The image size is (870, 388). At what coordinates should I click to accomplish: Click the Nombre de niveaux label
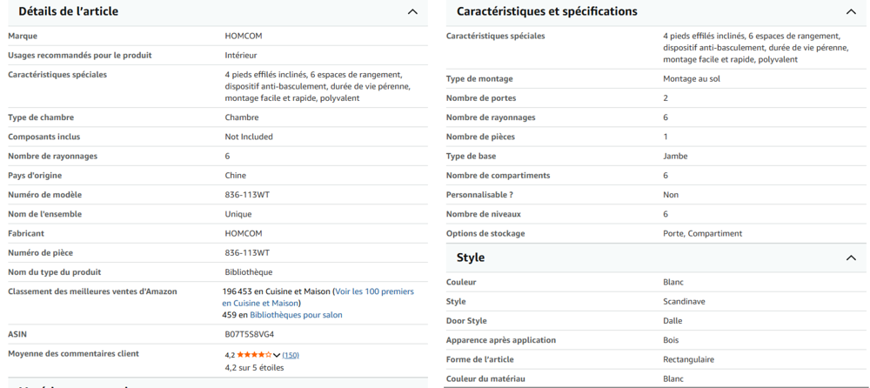pyautogui.click(x=483, y=214)
